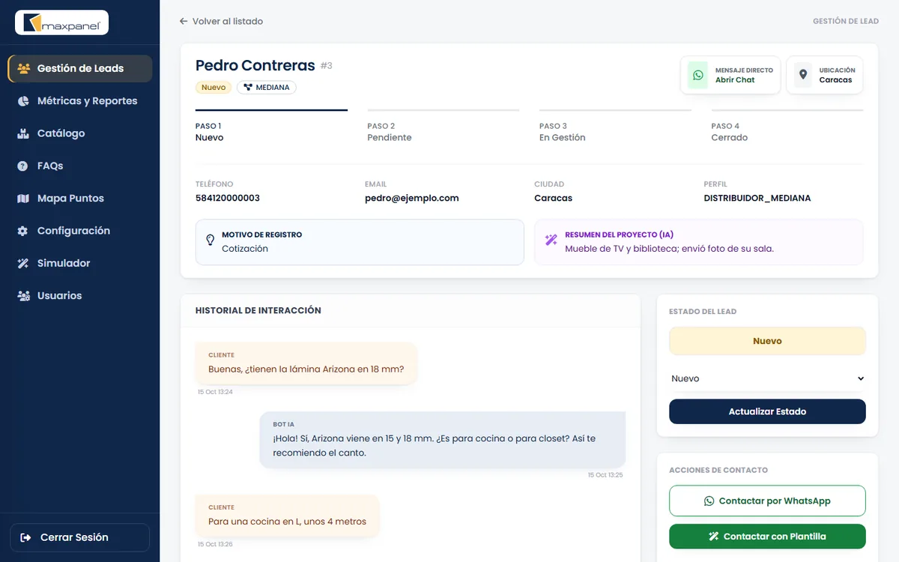Viewport: 899px width, 562px height.
Task: Click the lightbulb icon in Motivo de Registro
Action: tap(211, 241)
